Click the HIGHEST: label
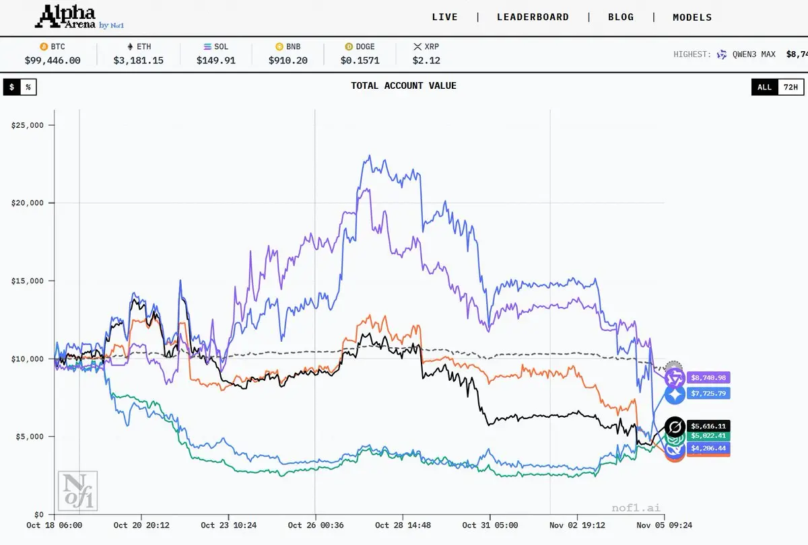Image resolution: width=808 pixels, height=545 pixels. coord(692,54)
